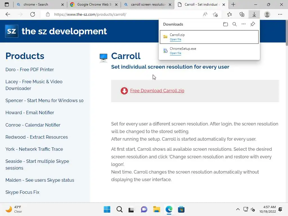The width and height of the screenshot is (288, 216).
Task: Open Lacey - Free Music & Video Downloader
Action: [34, 85]
